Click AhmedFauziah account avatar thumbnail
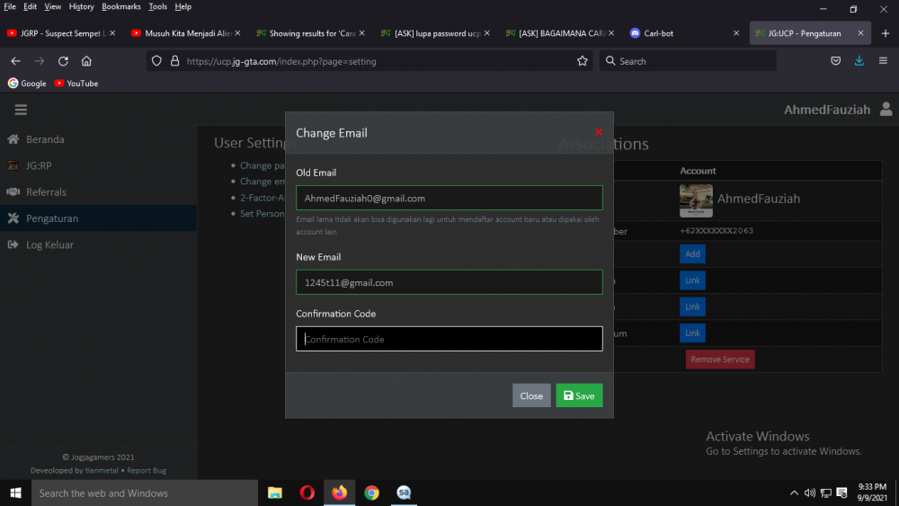 coord(696,200)
